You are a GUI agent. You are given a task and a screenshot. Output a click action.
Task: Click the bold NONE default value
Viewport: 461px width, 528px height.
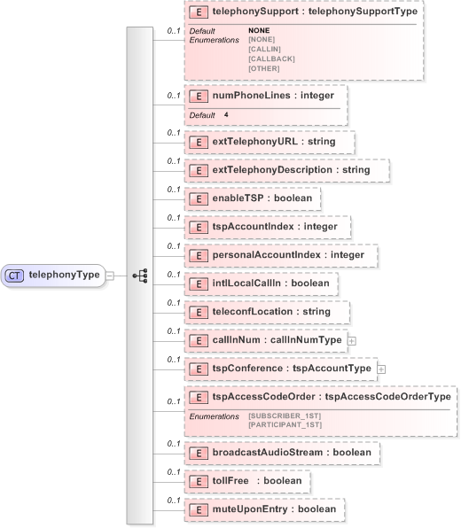259,30
